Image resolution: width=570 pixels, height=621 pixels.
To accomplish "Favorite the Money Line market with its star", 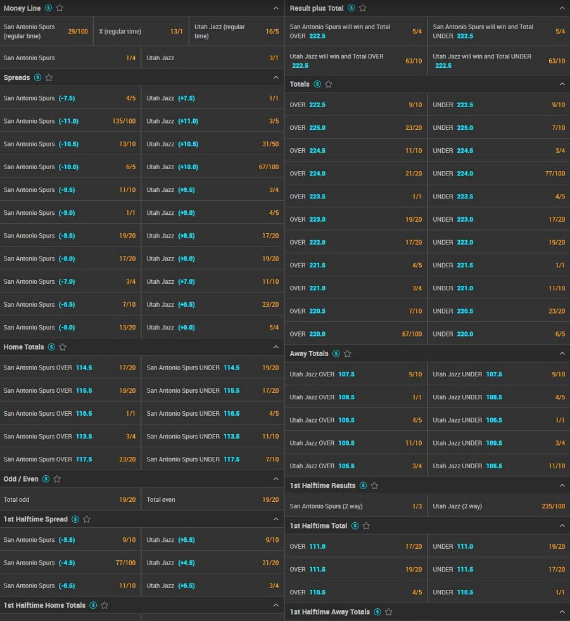I will [x=60, y=8].
